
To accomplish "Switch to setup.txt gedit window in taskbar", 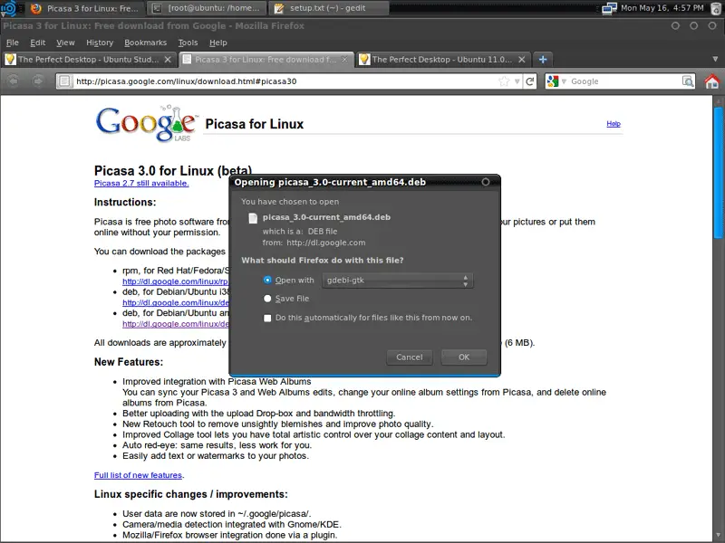I will [x=328, y=8].
